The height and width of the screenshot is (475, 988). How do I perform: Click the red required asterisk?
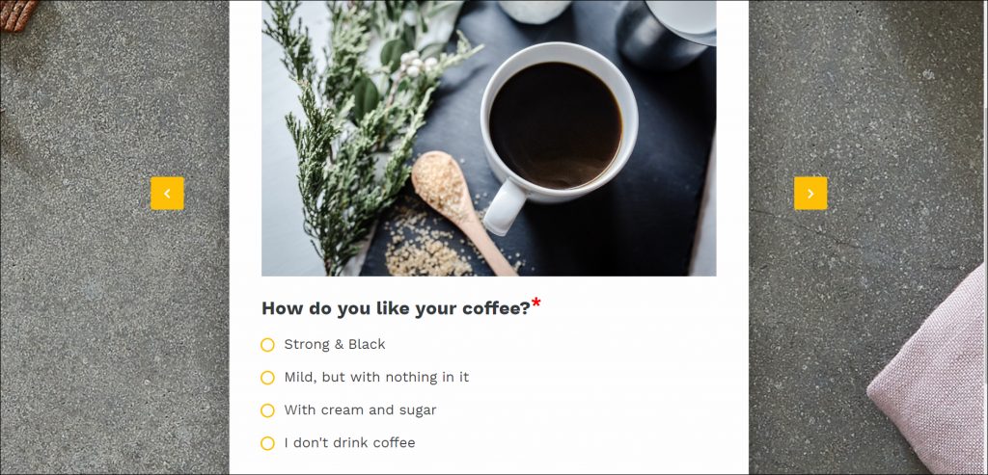point(536,303)
